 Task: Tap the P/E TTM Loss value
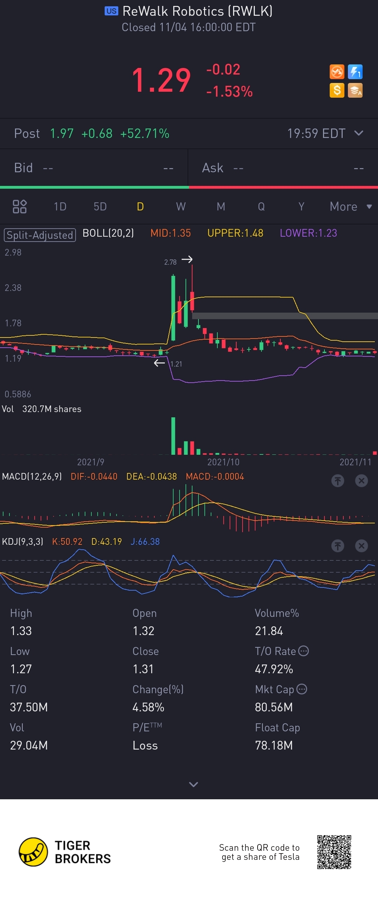click(145, 745)
